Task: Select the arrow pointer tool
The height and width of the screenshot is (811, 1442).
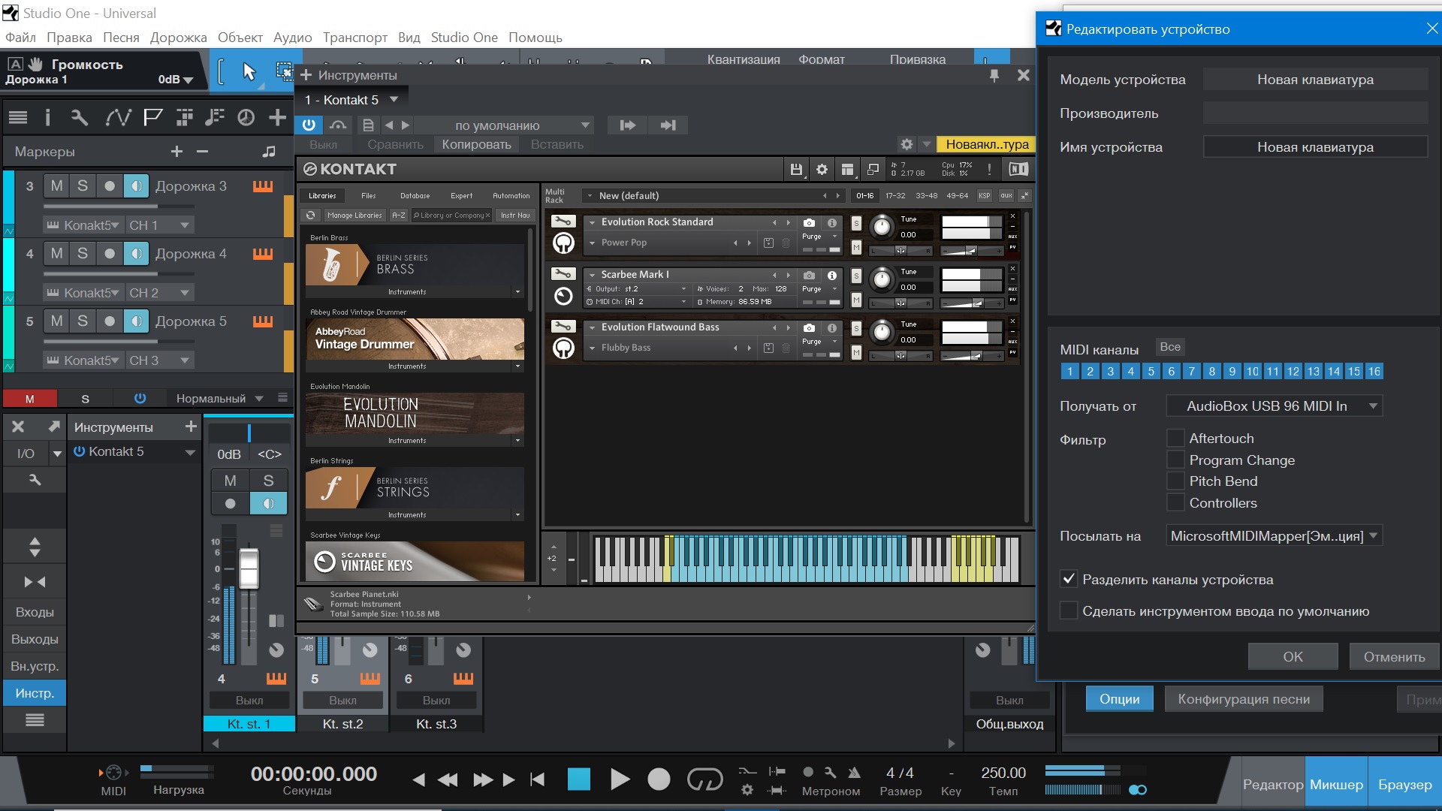Action: [x=249, y=71]
